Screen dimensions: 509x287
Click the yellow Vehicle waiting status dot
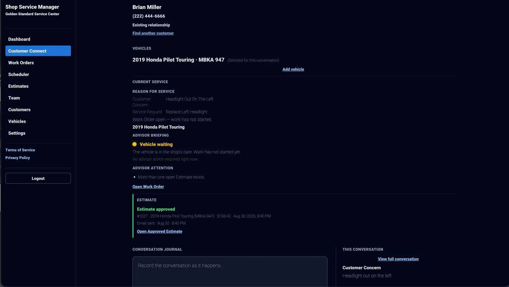click(x=135, y=144)
